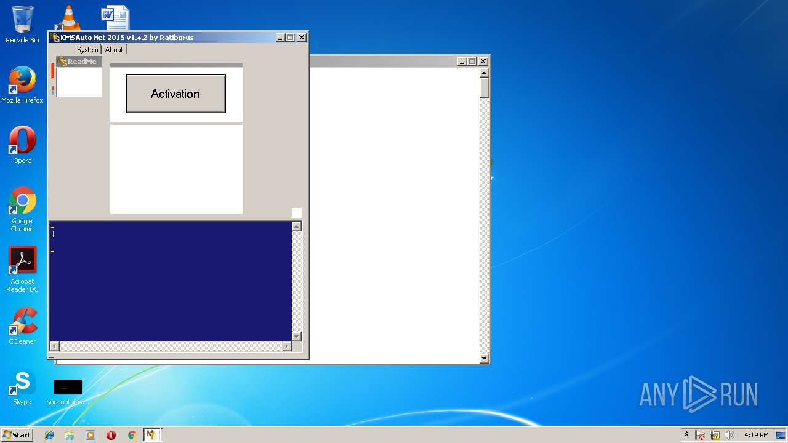Click the ReadMe window title icon
The height and width of the screenshot is (443, 788).
[63, 62]
